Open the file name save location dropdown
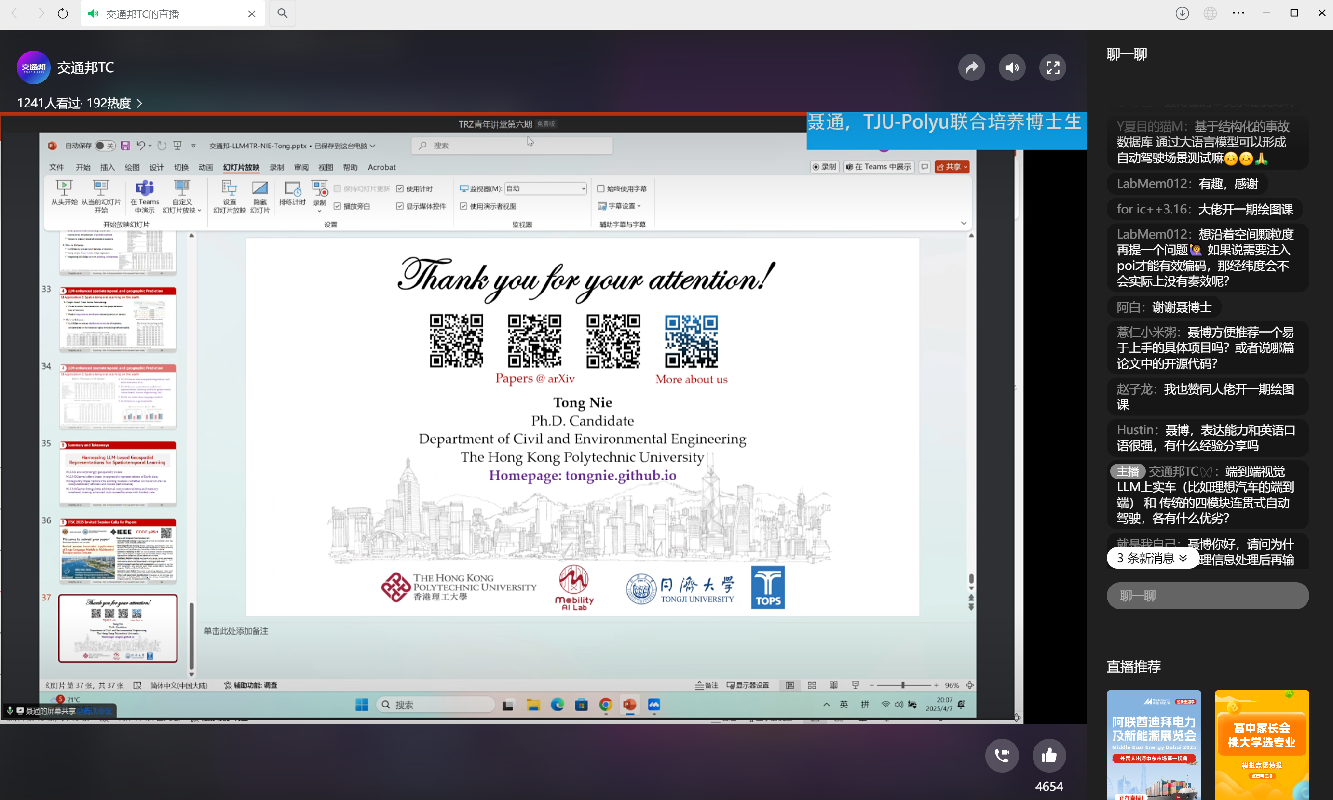 (372, 146)
